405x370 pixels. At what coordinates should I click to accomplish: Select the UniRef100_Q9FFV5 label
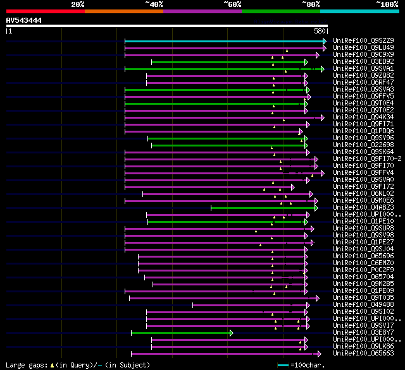click(363, 97)
